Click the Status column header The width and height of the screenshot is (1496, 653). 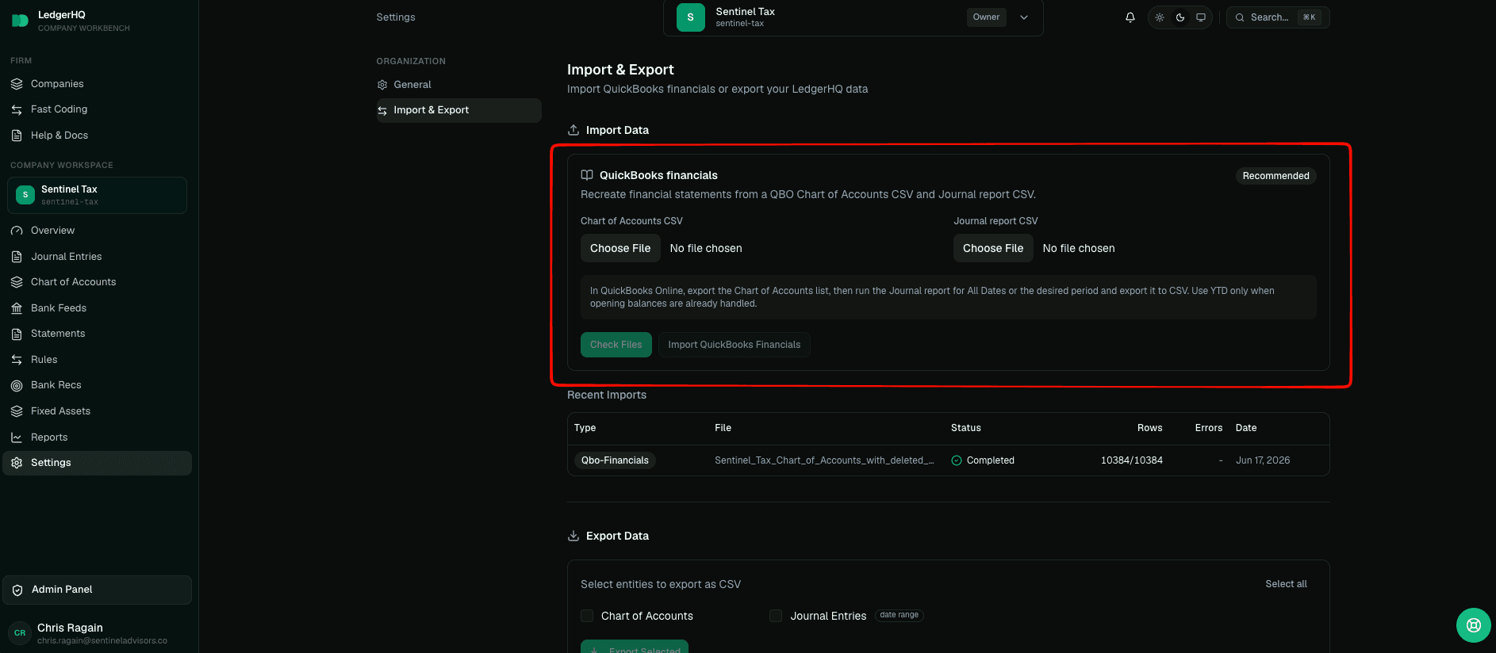[x=965, y=428]
